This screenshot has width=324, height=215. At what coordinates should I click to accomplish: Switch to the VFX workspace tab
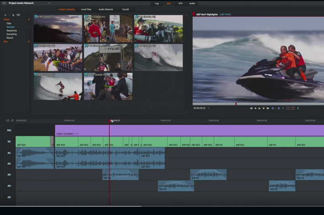click(x=180, y=3)
